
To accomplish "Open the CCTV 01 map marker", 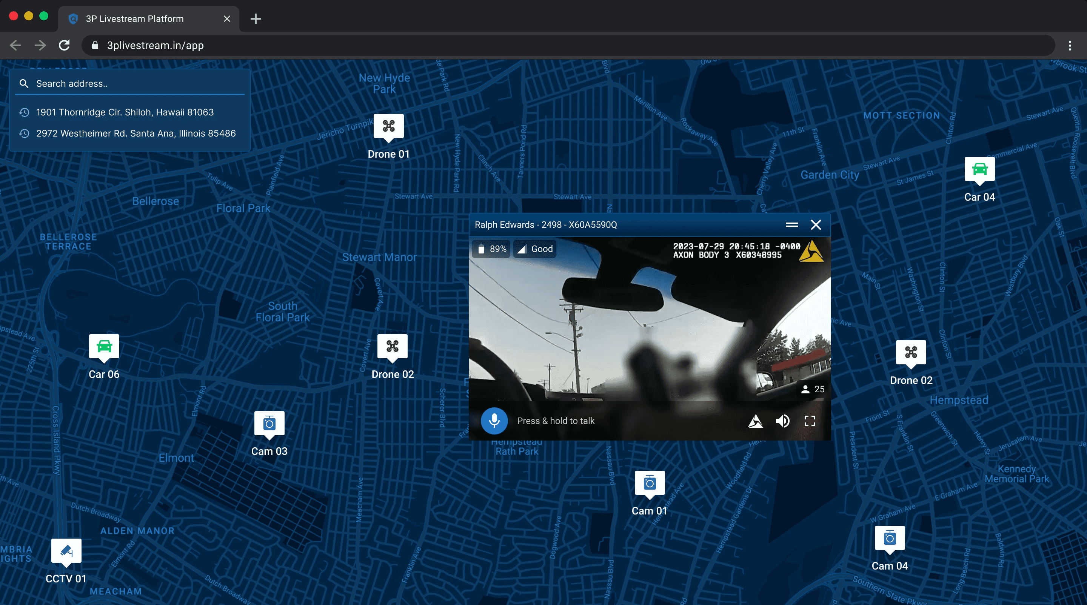I will pos(66,551).
